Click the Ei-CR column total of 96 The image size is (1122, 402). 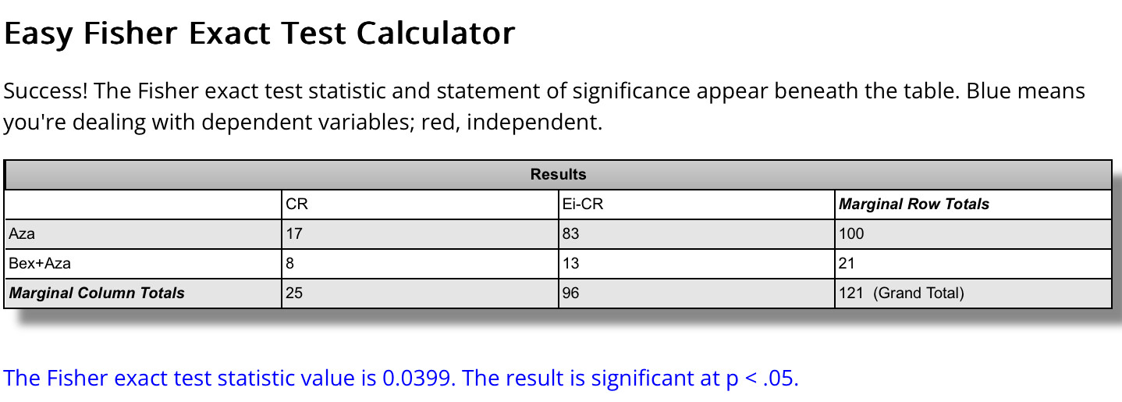pyautogui.click(x=572, y=293)
